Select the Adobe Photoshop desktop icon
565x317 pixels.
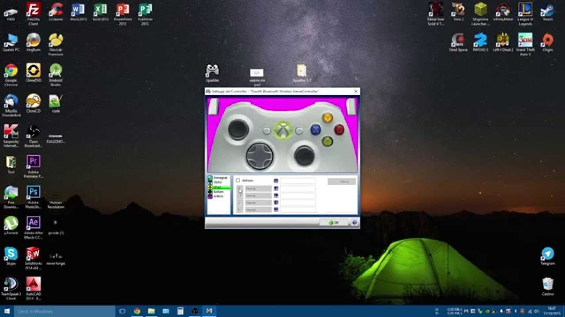(34, 197)
